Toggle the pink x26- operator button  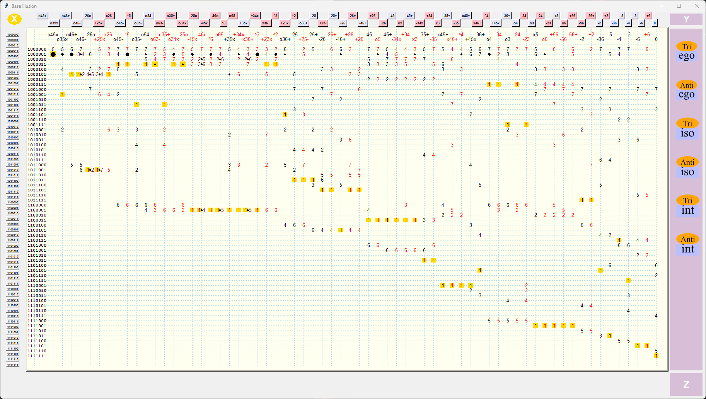pos(109,15)
